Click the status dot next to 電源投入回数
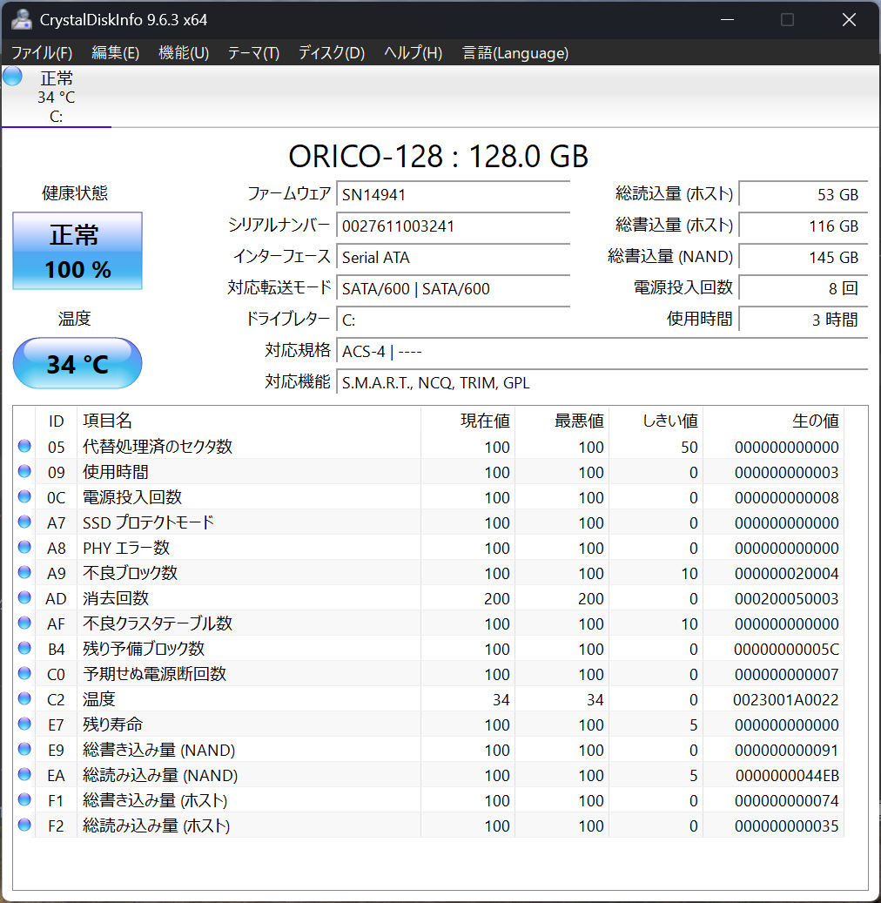Image resolution: width=881 pixels, height=903 pixels. click(25, 497)
